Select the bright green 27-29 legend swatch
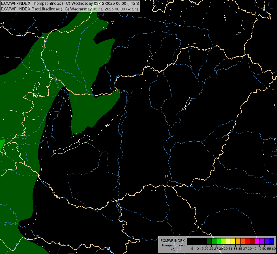This screenshot has width=277, height=254. pyautogui.click(x=218, y=241)
